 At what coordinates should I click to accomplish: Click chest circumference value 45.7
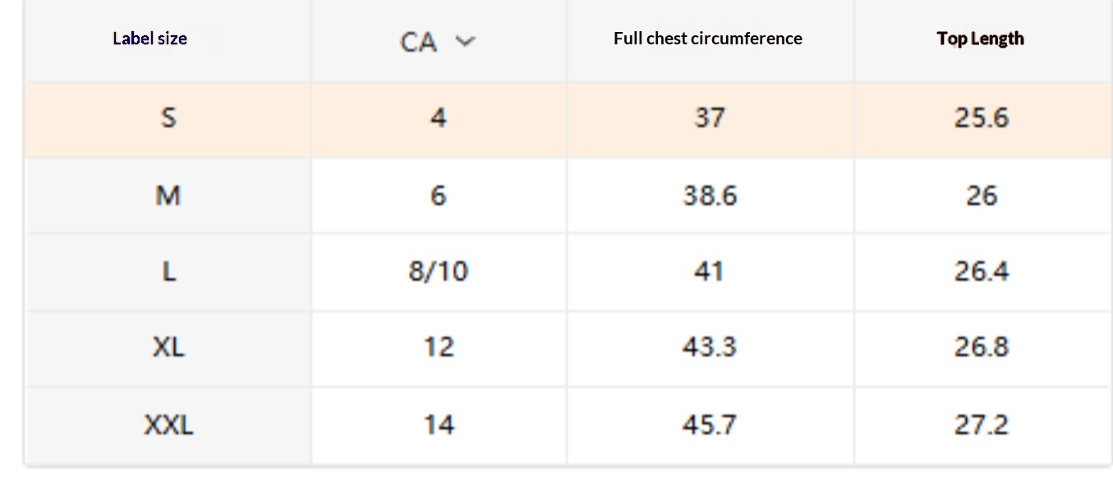point(710,425)
